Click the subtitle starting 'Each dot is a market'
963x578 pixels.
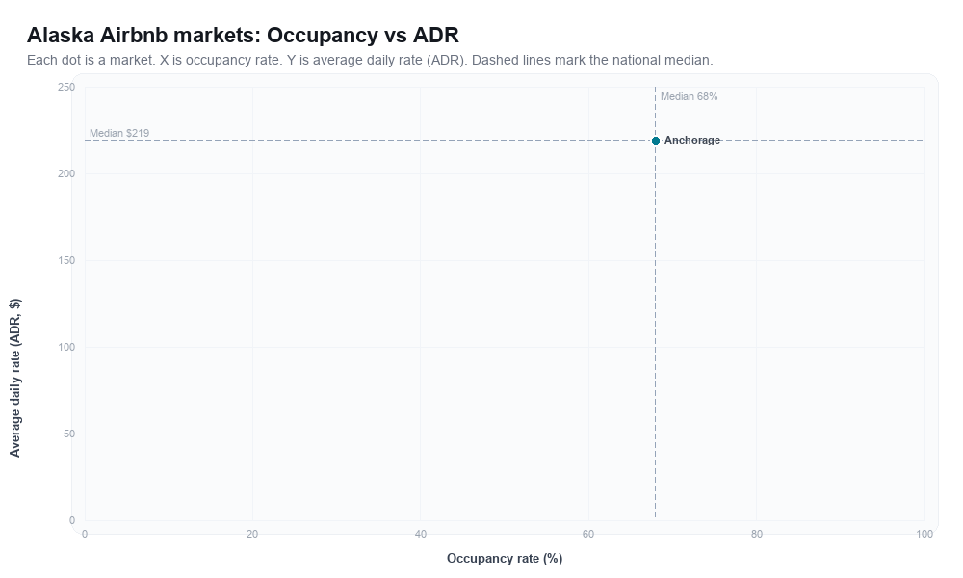370,60
